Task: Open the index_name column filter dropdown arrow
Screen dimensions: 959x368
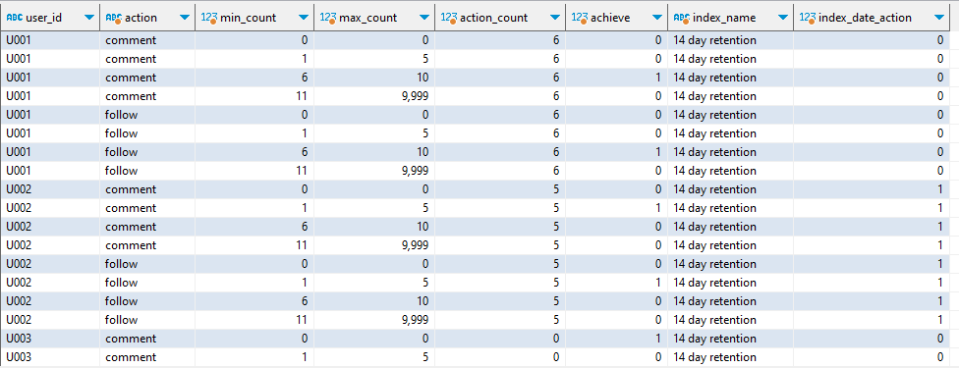Action: pyautogui.click(x=783, y=19)
